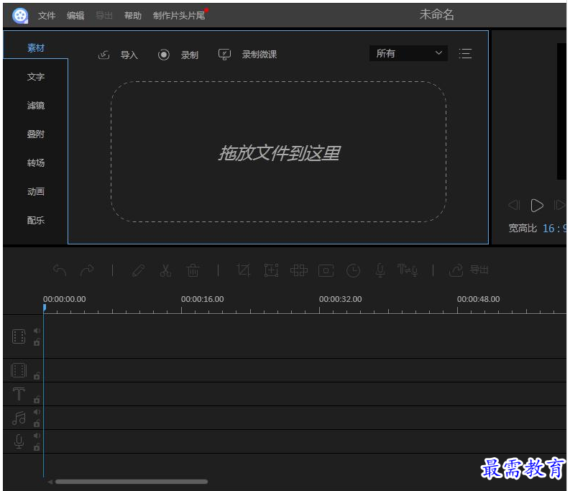
Task: Click the voiceover microphone toolbar icon
Action: pyautogui.click(x=380, y=270)
